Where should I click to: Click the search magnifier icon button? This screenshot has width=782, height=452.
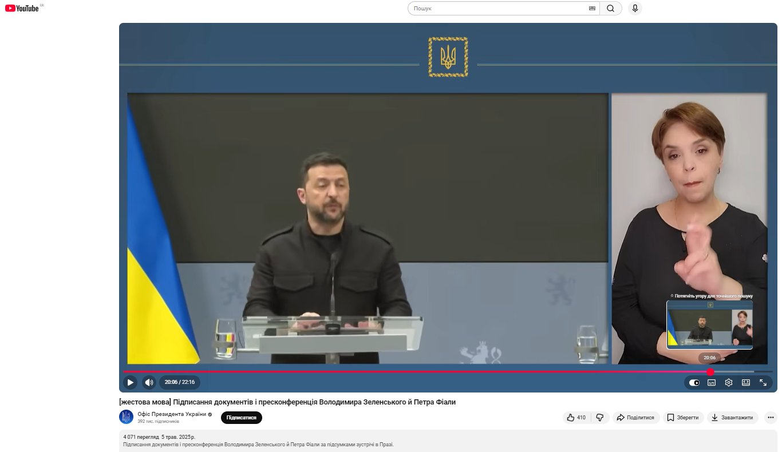610,9
